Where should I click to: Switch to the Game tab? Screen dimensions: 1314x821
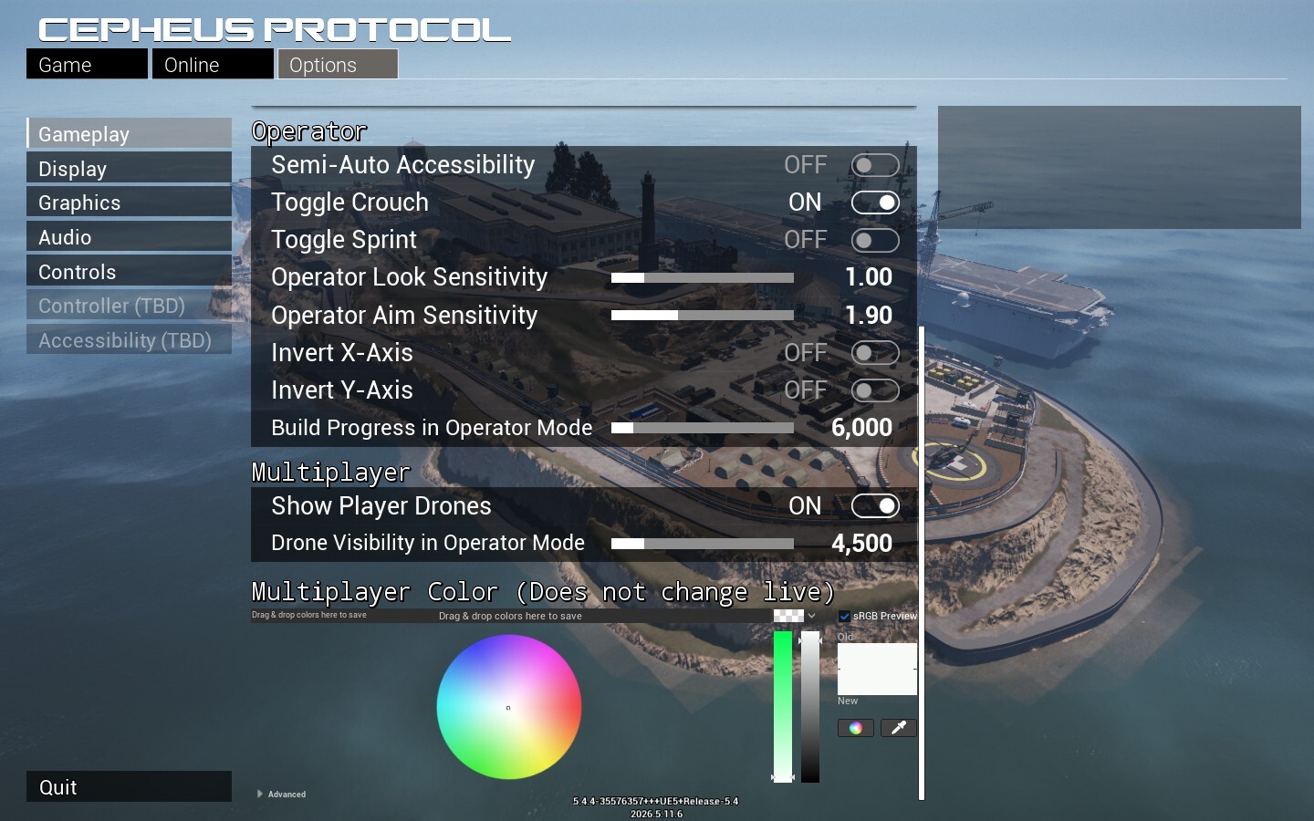[87, 65]
